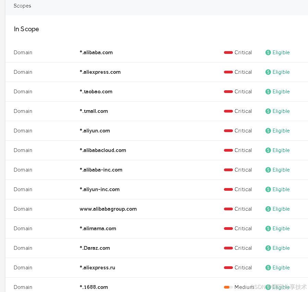This screenshot has width=308, height=292.
Task: Click red severity bar for *.tmall.com
Action: [228, 111]
